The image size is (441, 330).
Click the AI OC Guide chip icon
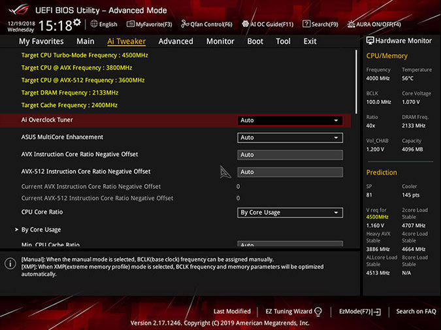pyautogui.click(x=245, y=24)
